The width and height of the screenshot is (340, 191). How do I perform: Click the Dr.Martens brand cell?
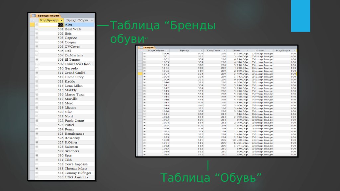[74, 55]
